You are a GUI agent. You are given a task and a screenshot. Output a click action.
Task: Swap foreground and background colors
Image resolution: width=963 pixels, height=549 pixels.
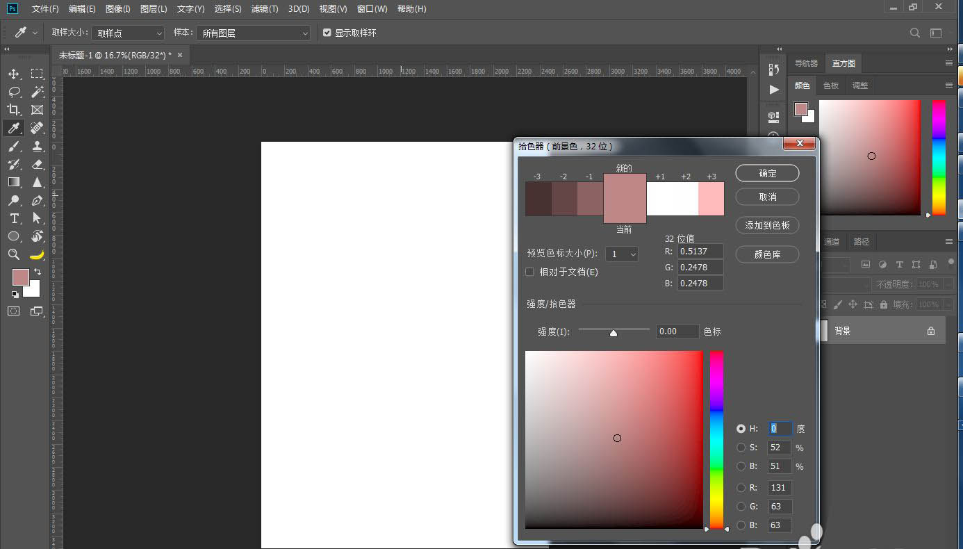(x=38, y=272)
